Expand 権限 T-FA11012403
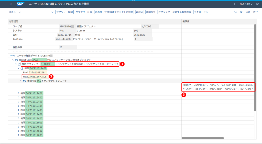 19,102
